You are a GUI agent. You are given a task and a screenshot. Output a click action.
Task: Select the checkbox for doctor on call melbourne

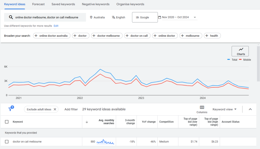coord(7,141)
